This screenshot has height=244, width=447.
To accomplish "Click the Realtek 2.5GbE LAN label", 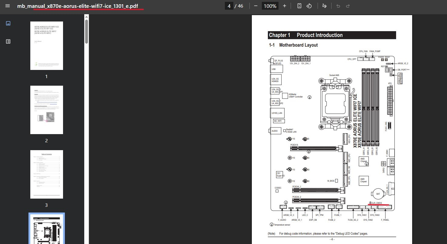I will point(291,130).
